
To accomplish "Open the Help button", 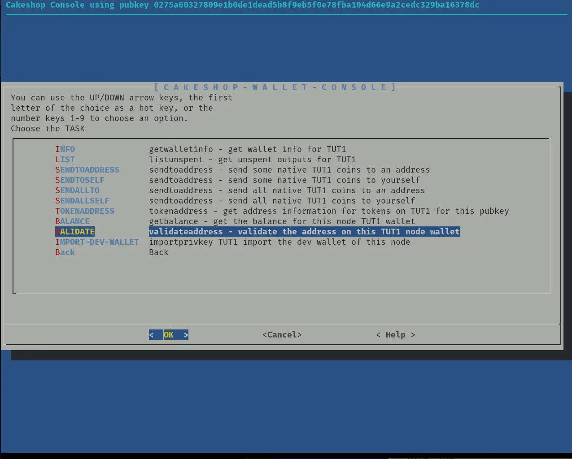I will [x=395, y=335].
